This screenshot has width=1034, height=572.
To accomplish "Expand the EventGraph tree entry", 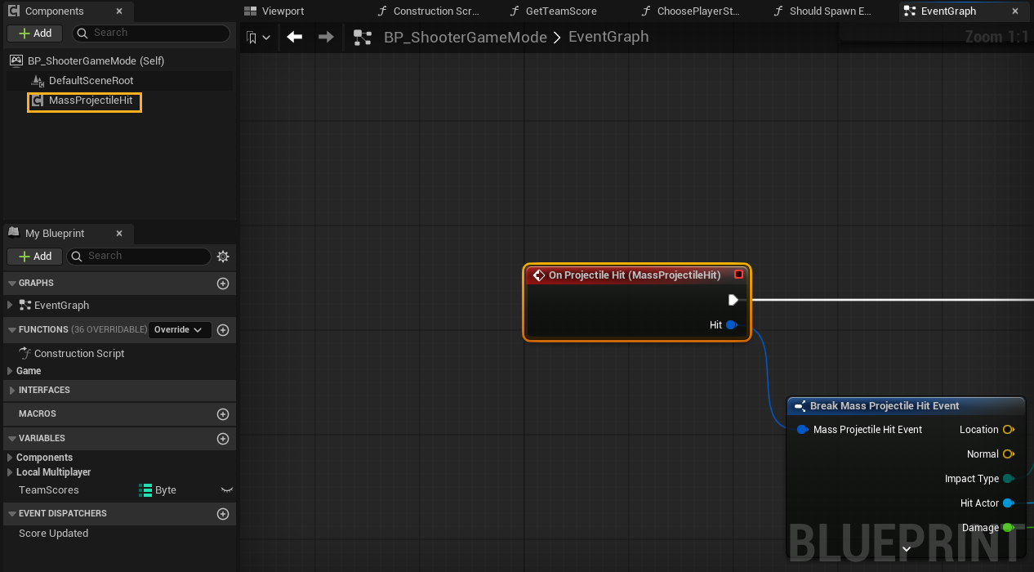I will (10, 305).
